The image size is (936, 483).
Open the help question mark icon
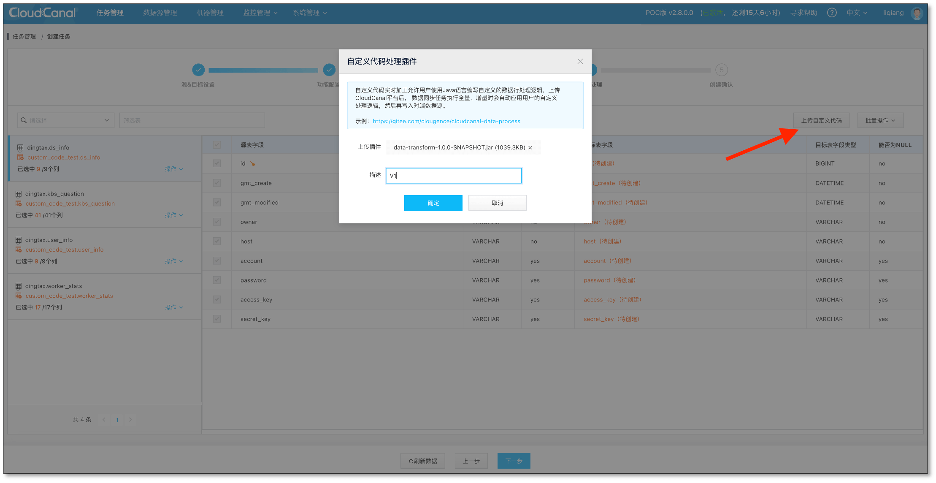click(x=832, y=13)
